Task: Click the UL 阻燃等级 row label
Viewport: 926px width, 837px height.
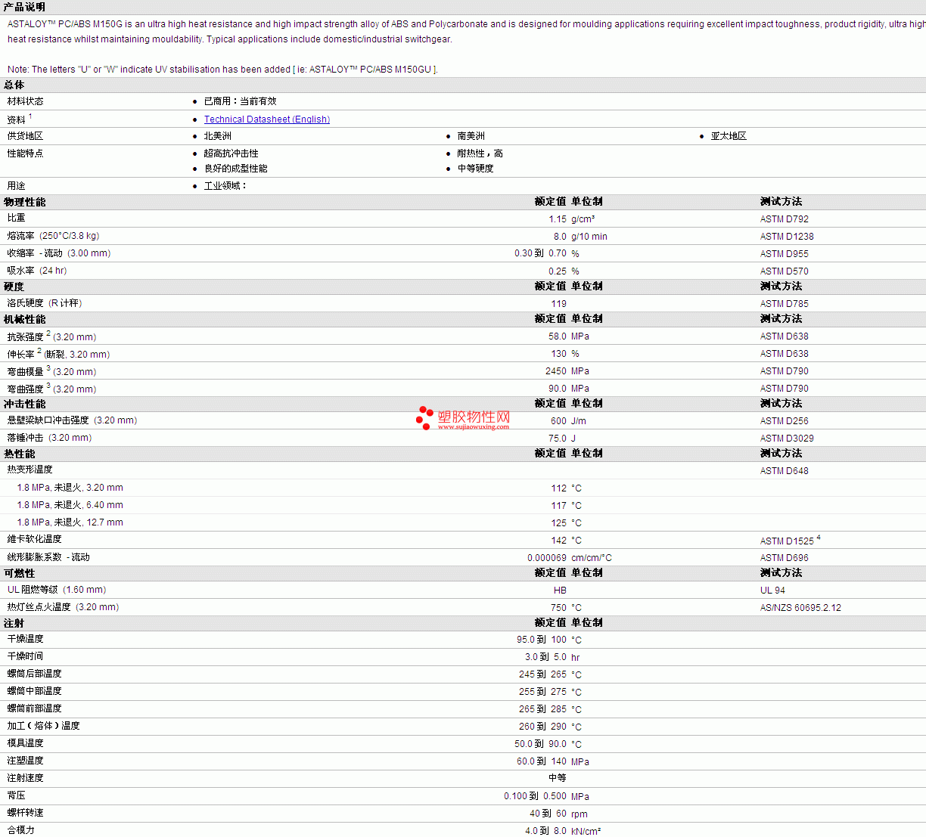Action: click(57, 590)
